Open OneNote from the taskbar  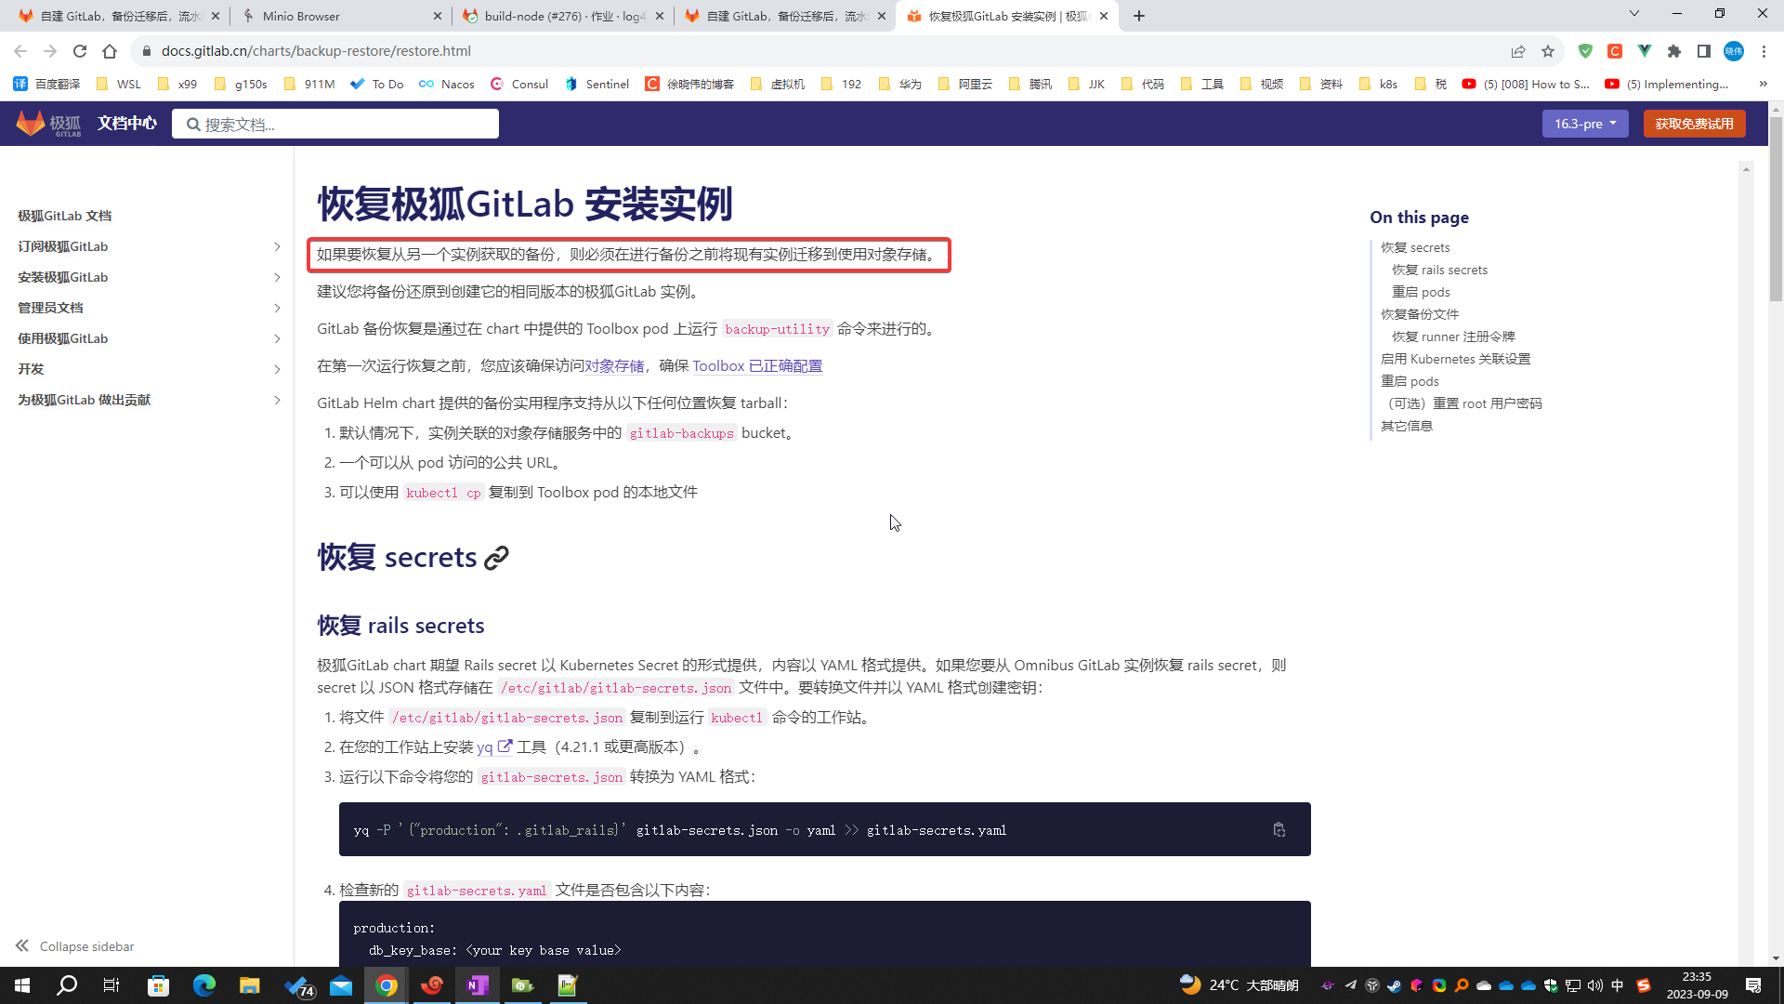[x=478, y=985]
